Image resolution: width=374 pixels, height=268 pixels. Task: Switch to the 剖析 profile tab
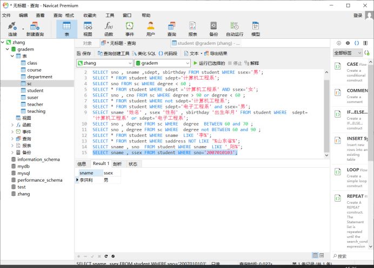coord(117,164)
